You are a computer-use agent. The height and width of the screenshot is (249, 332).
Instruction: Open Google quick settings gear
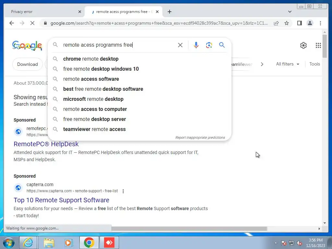point(303,45)
